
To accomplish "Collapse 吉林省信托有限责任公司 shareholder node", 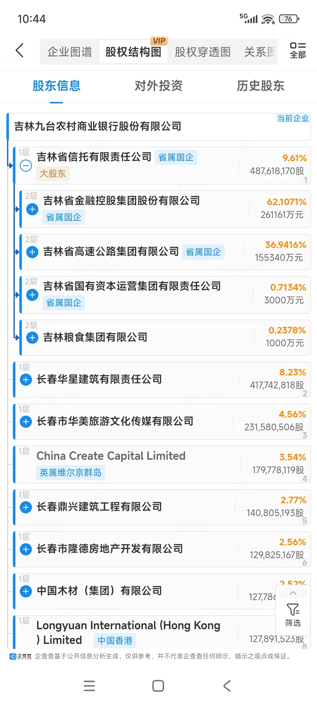I will 26,166.
